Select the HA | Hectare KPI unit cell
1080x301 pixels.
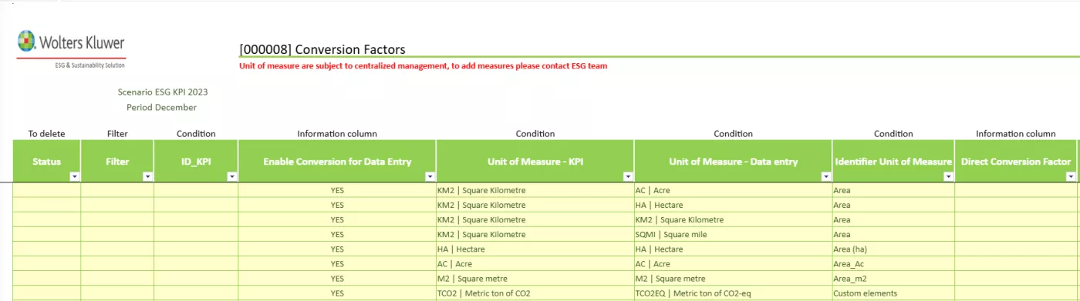click(535, 249)
